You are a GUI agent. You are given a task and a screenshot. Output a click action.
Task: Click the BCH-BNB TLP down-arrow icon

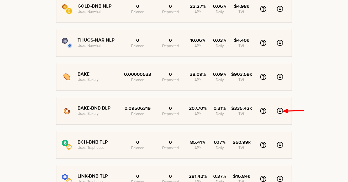coord(280,145)
